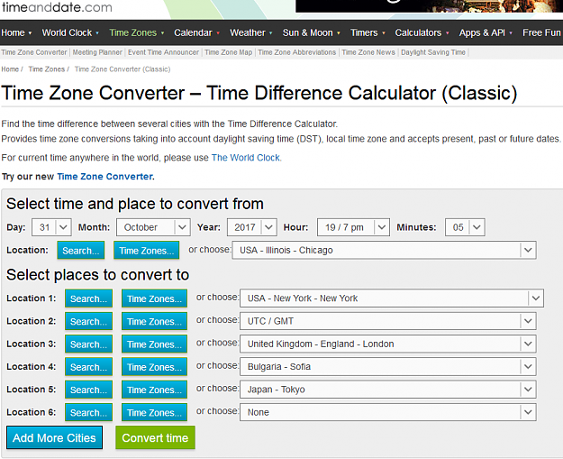This screenshot has height=459, width=563.
Task: Open the Weather menu
Action: [x=251, y=32]
